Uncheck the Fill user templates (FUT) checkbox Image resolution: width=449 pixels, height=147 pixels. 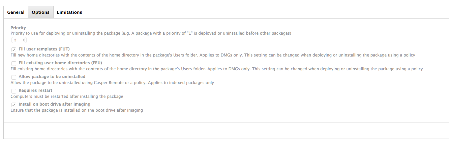pos(14,49)
